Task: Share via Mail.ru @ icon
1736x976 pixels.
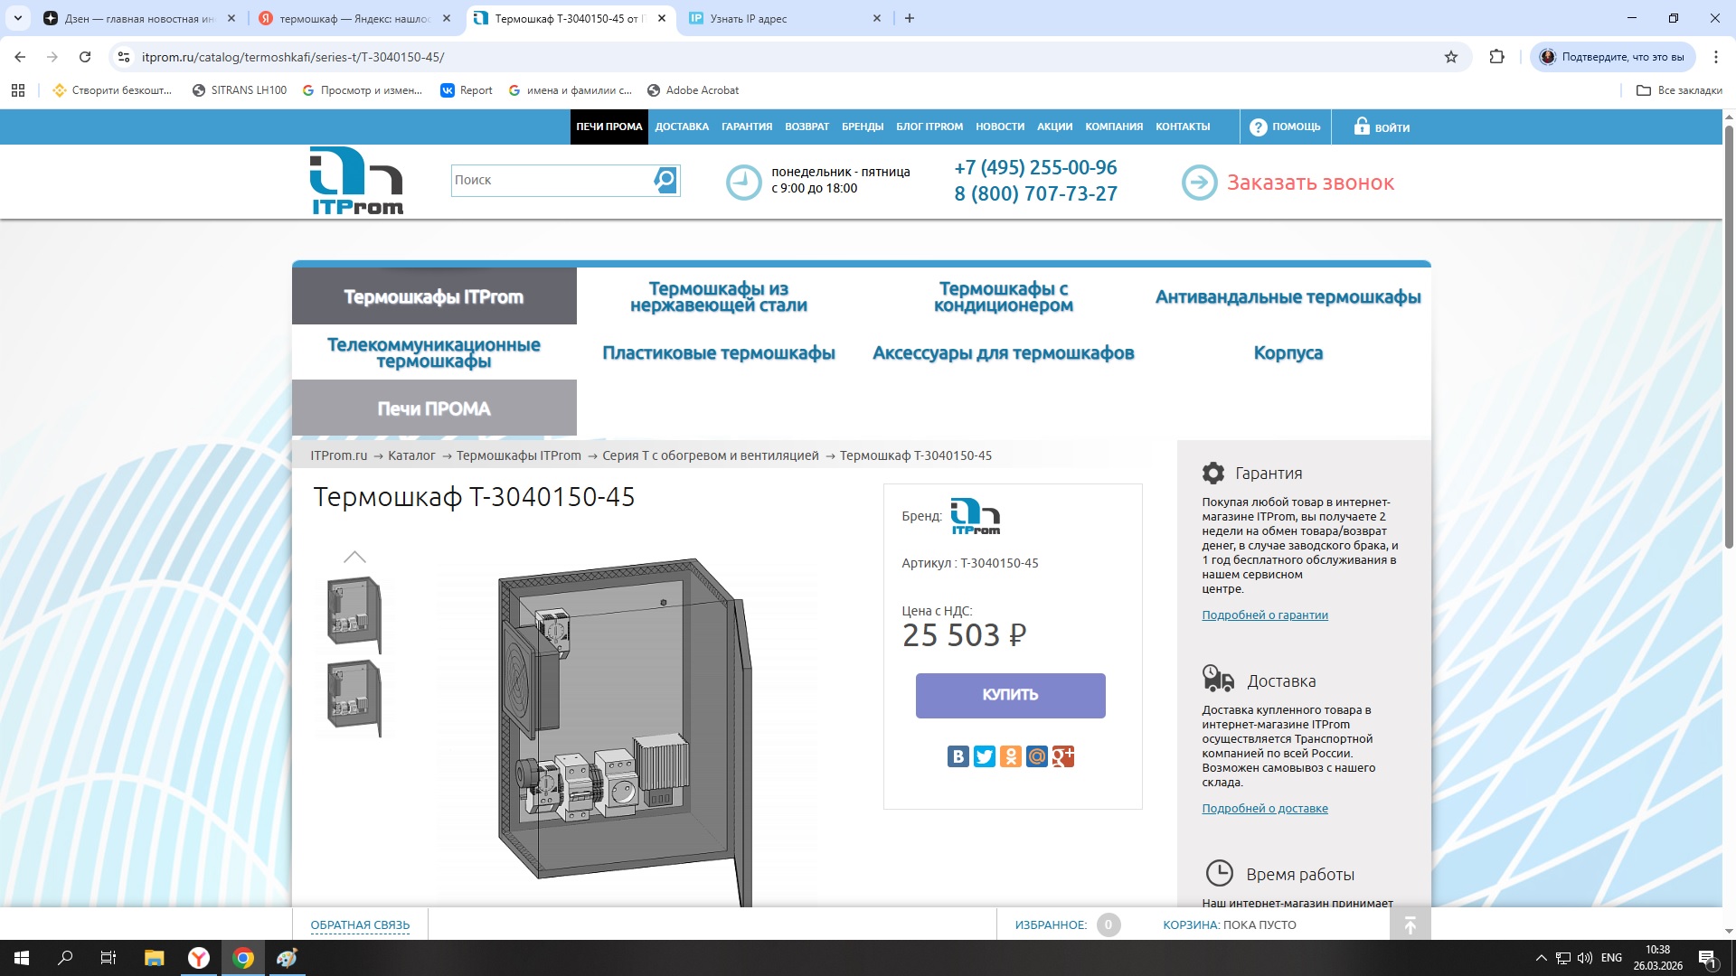Action: tap(1037, 756)
